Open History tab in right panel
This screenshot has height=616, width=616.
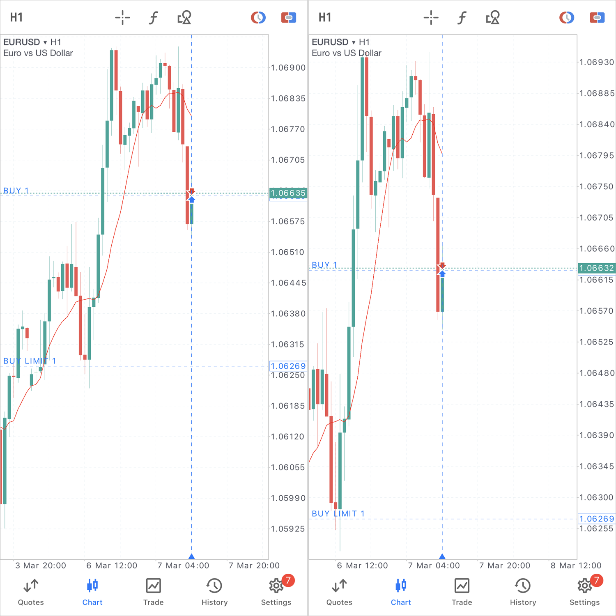point(523,591)
